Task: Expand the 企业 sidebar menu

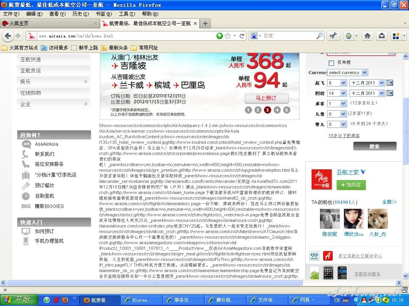Action: [x=54, y=104]
